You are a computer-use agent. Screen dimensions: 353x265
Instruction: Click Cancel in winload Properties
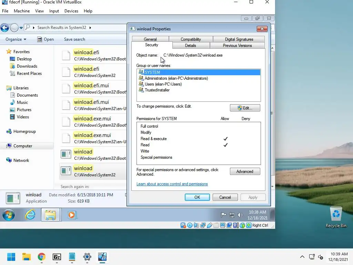225,197
